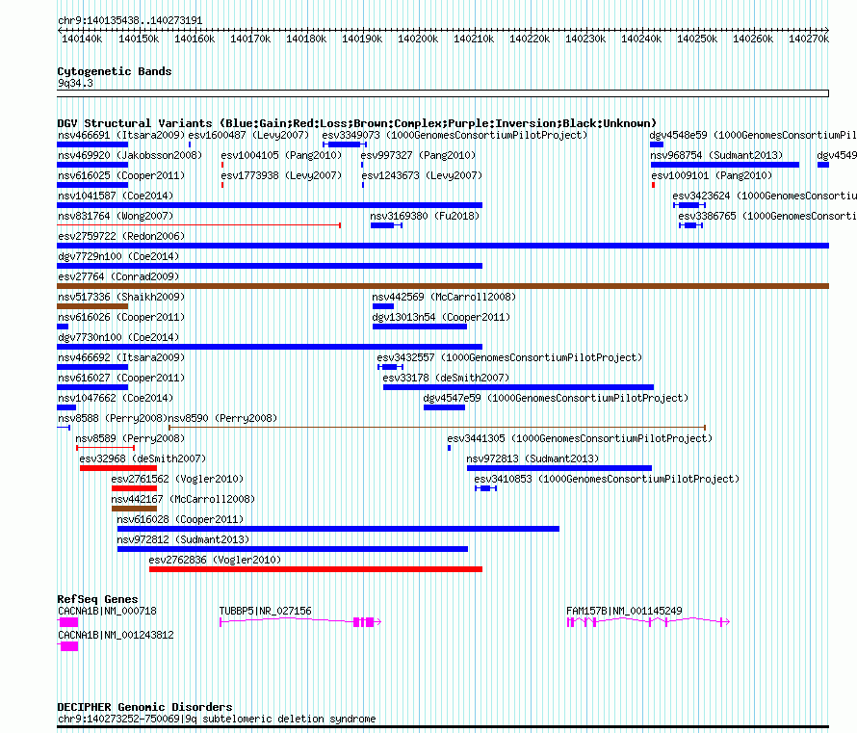
Task: Select nsv442167 (McCarroll2008) label
Action: 183,499
